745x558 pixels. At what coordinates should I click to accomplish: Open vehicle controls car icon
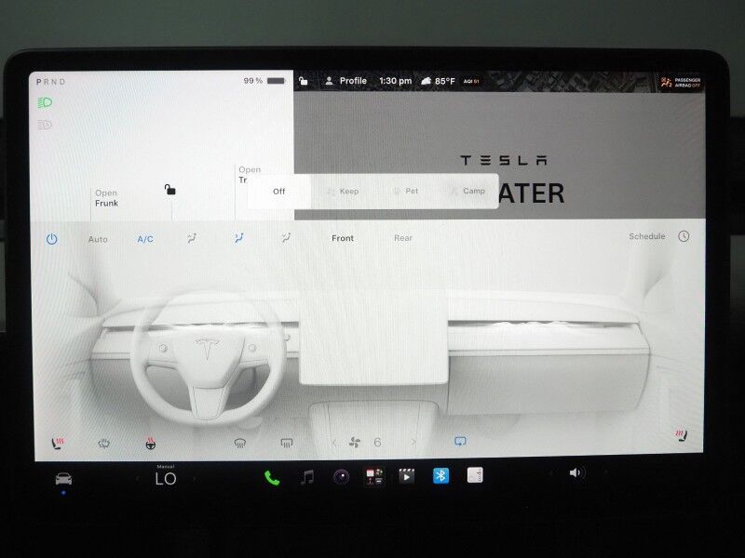pyautogui.click(x=63, y=479)
